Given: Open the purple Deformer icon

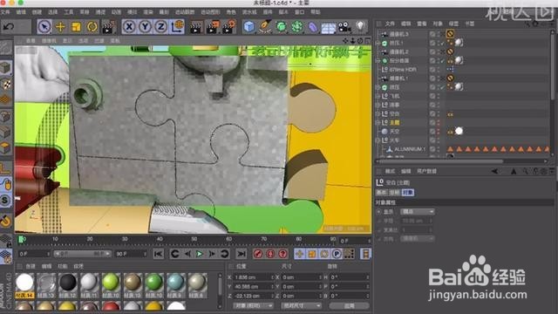Looking at the screenshot, I should coord(312,27).
